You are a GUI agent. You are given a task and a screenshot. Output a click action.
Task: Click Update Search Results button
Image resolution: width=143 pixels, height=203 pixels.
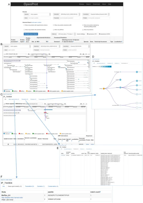click(x=31, y=34)
